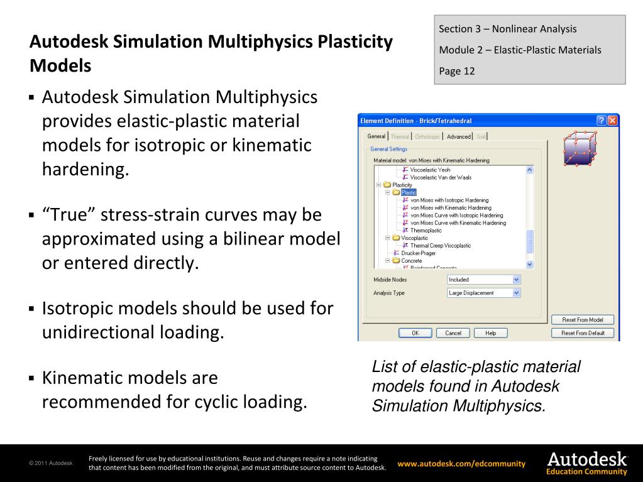Select the Plasticity folder label

(402, 185)
